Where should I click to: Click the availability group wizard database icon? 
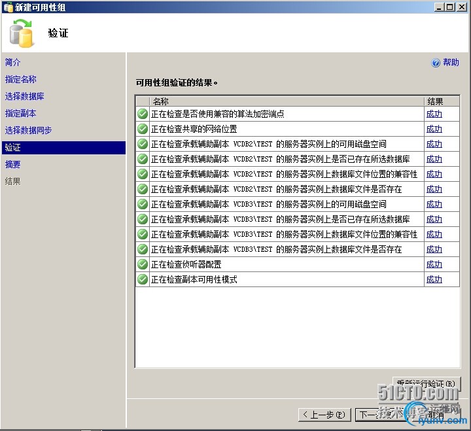21,33
